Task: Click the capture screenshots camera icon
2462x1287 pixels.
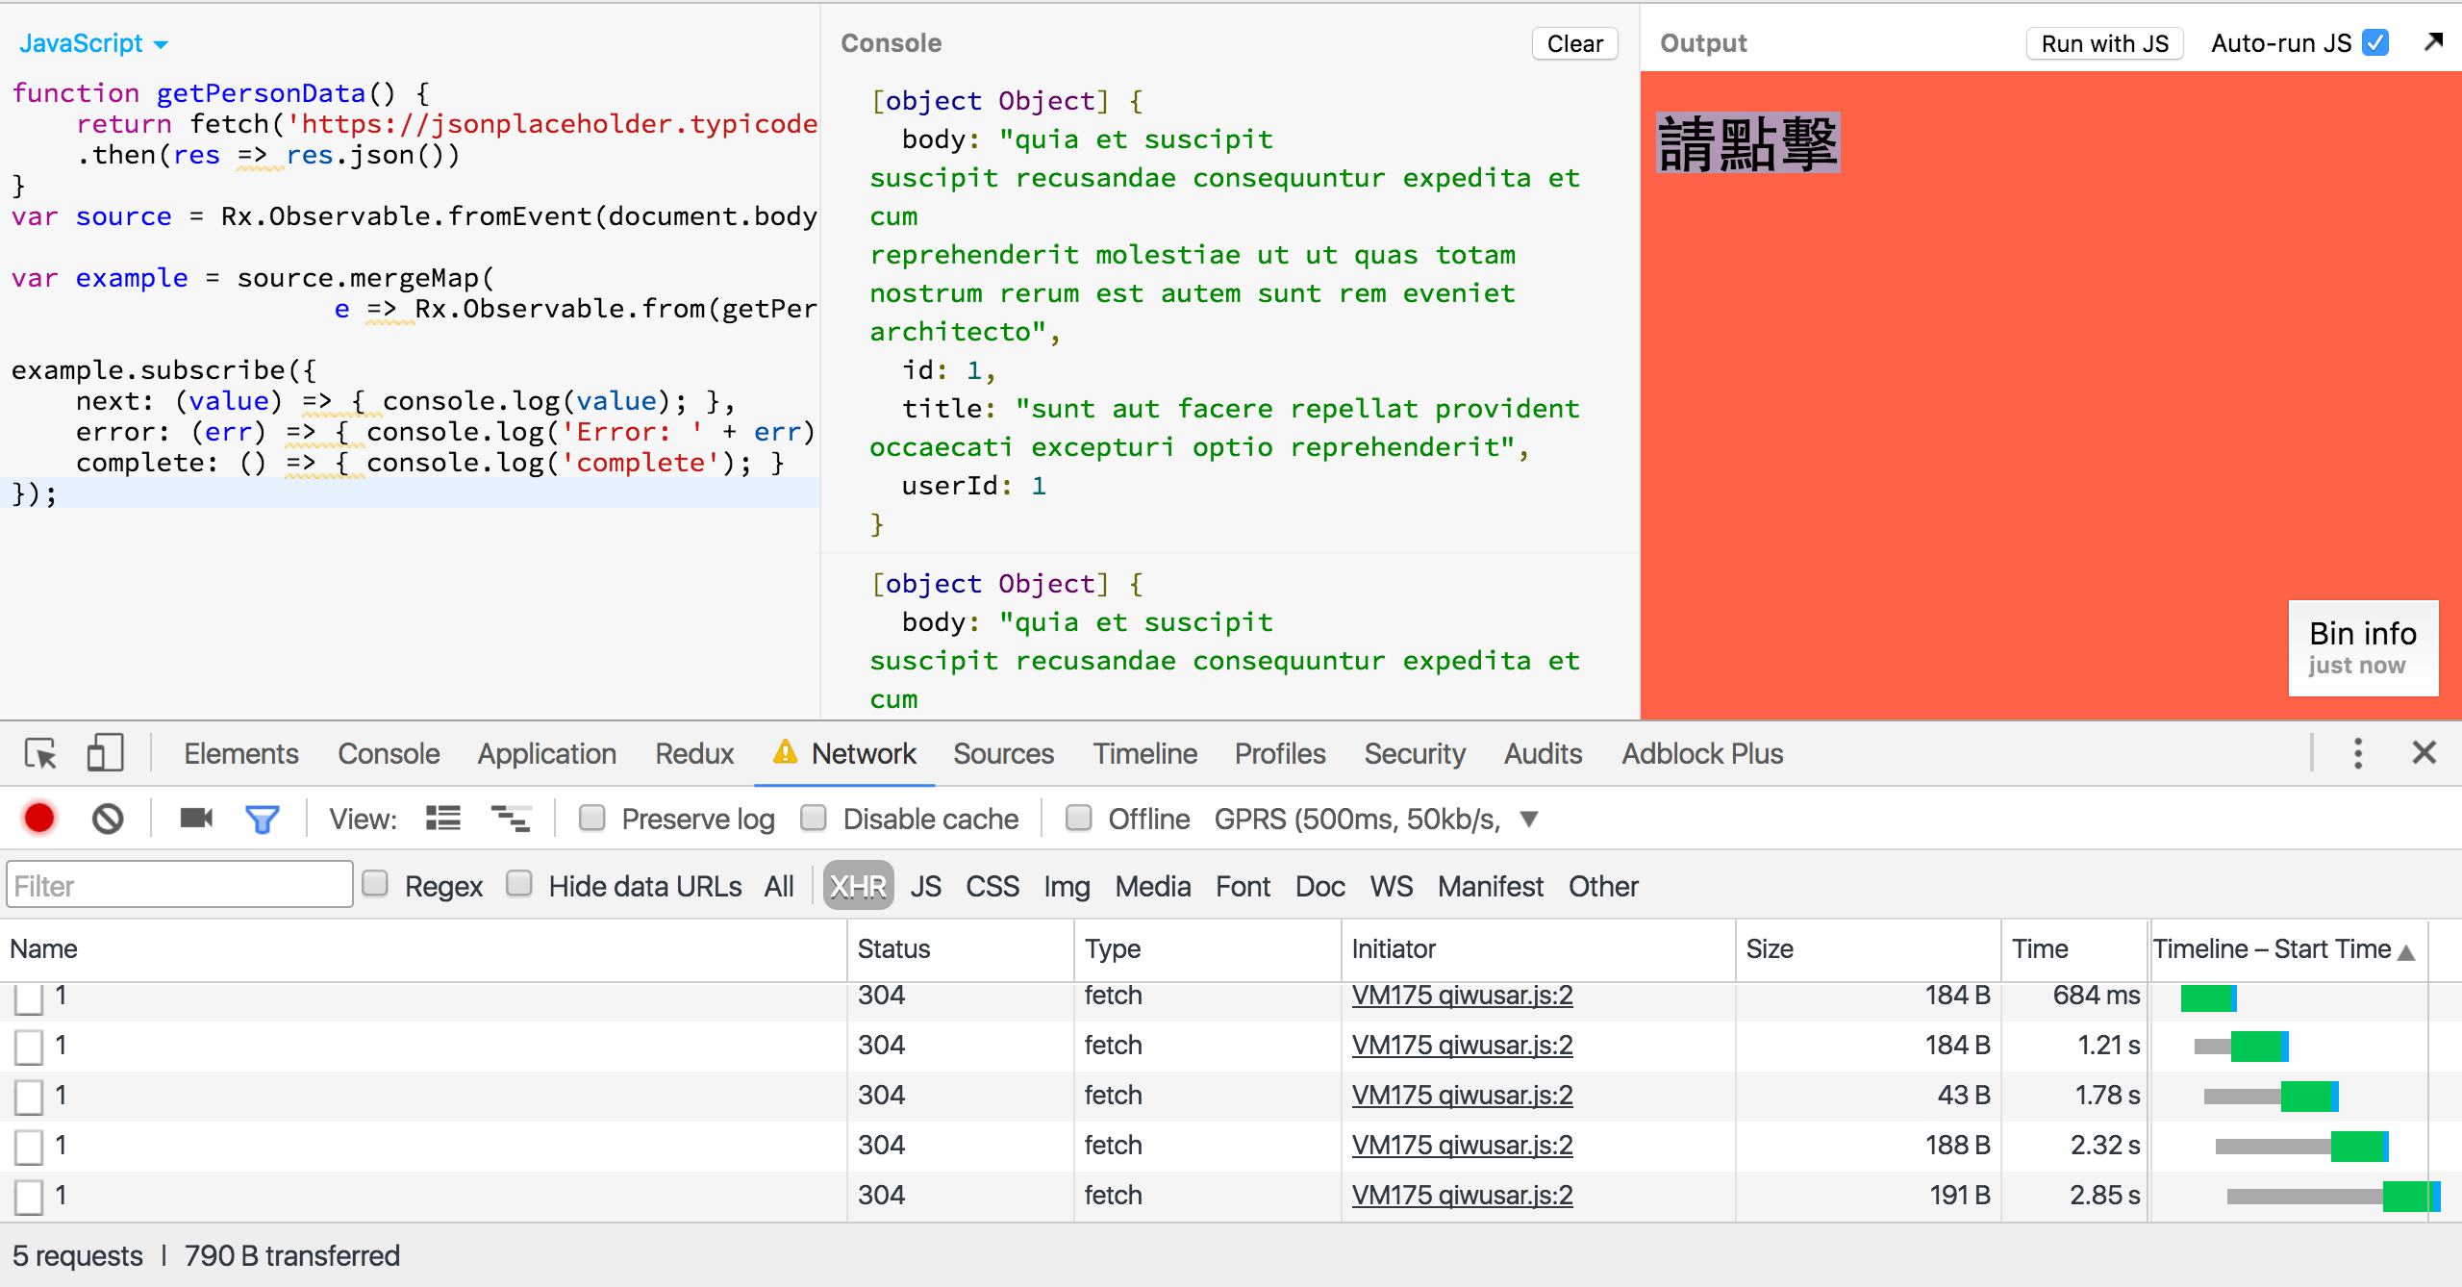Action: (196, 819)
